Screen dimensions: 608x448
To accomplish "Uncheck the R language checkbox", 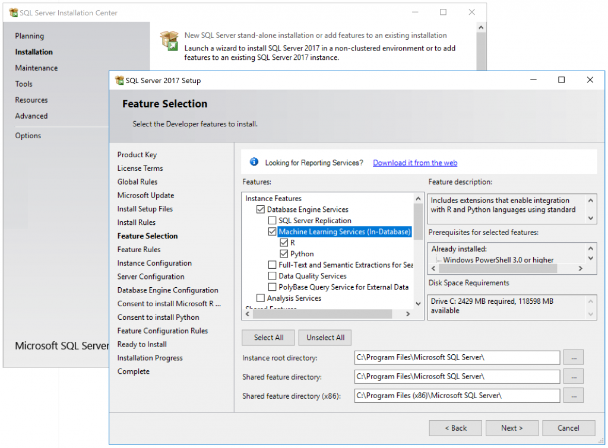I will click(284, 243).
